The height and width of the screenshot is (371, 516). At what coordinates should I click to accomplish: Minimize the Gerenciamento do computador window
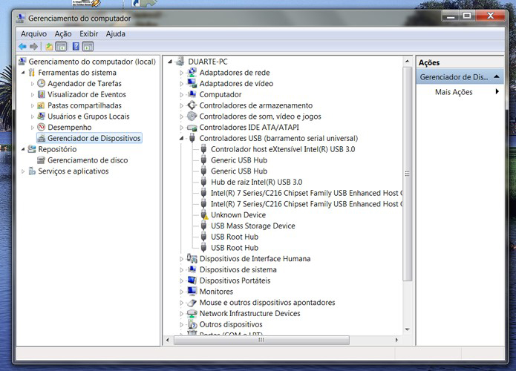(x=451, y=16)
